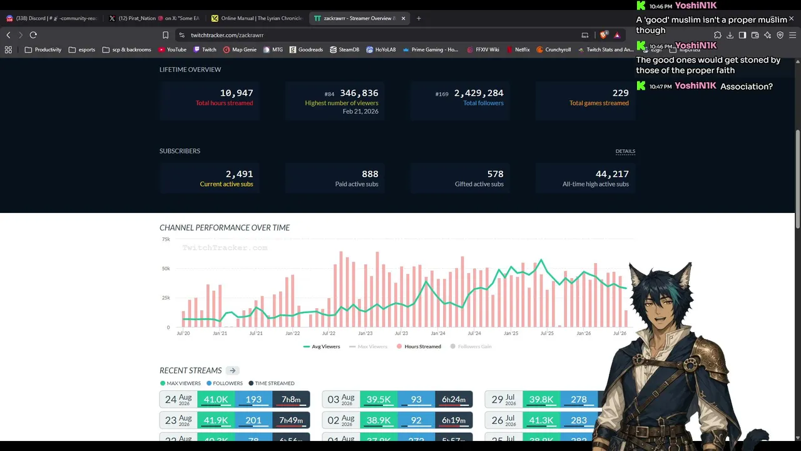Go back using browser back arrow
The image size is (801, 451).
coord(8,35)
